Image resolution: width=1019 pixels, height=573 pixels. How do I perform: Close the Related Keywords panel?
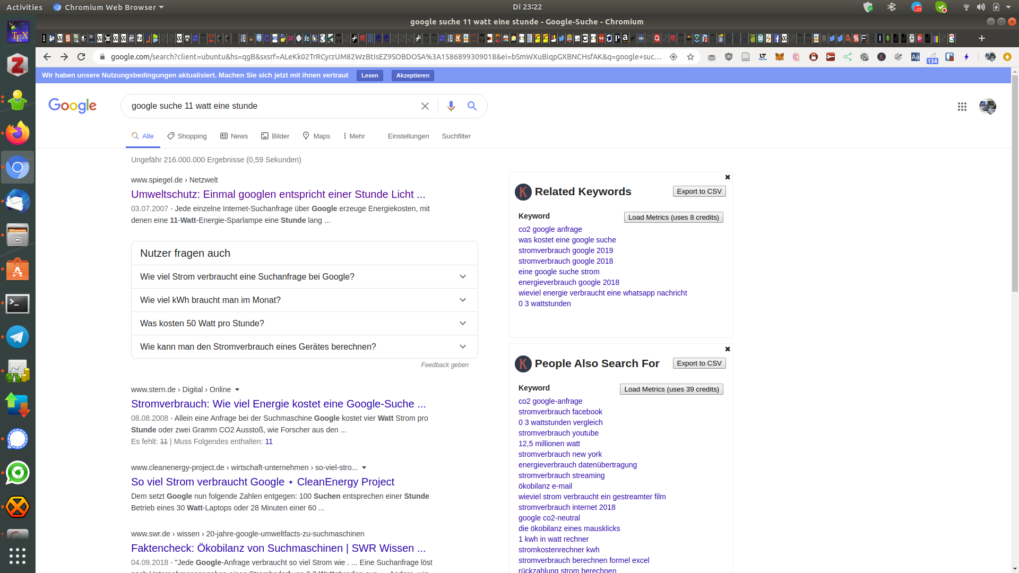(728, 177)
